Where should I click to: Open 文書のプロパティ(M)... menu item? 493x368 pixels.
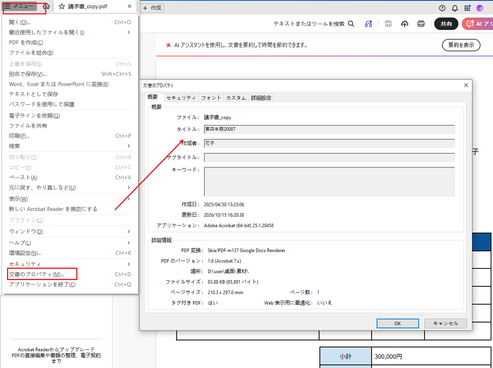70,274
